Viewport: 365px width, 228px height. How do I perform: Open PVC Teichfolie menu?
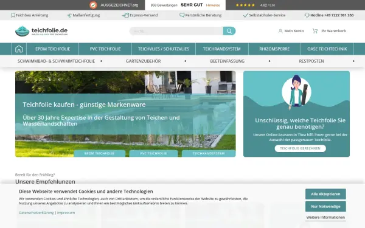click(x=105, y=49)
